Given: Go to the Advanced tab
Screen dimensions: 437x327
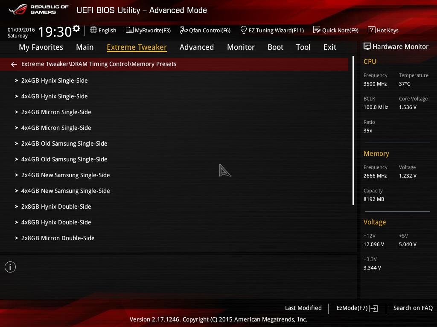Looking at the screenshot, I should pyautogui.click(x=197, y=47).
